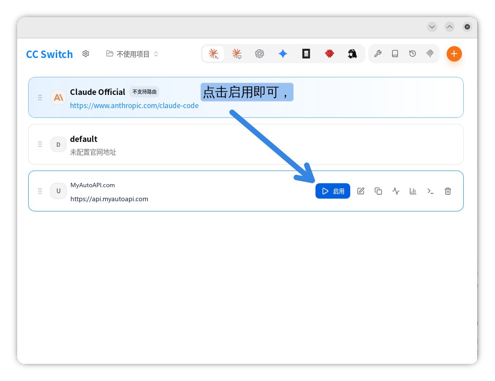Open the red lobster app tab
The height and width of the screenshot is (381, 495).
coord(329,54)
